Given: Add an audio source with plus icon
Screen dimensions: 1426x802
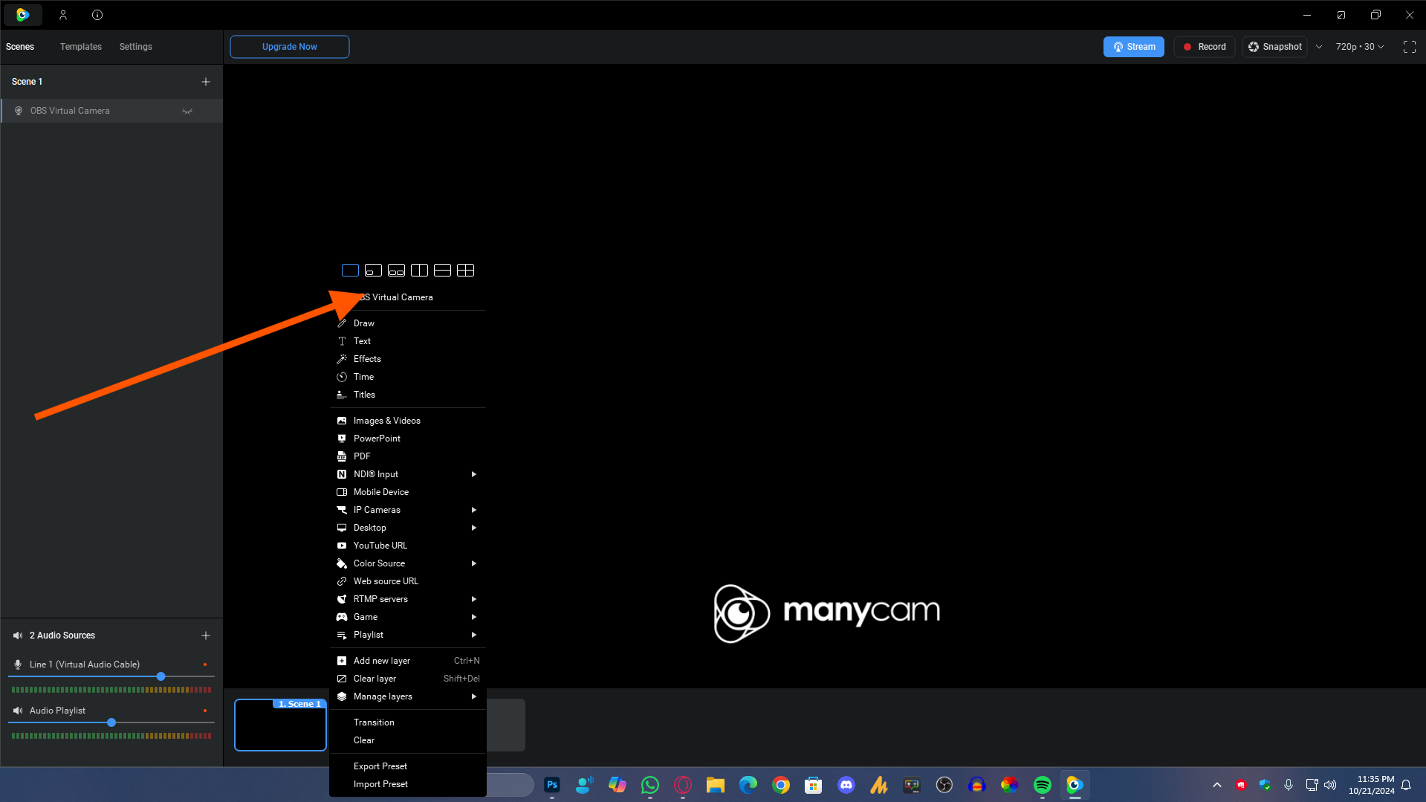Looking at the screenshot, I should click(206, 636).
